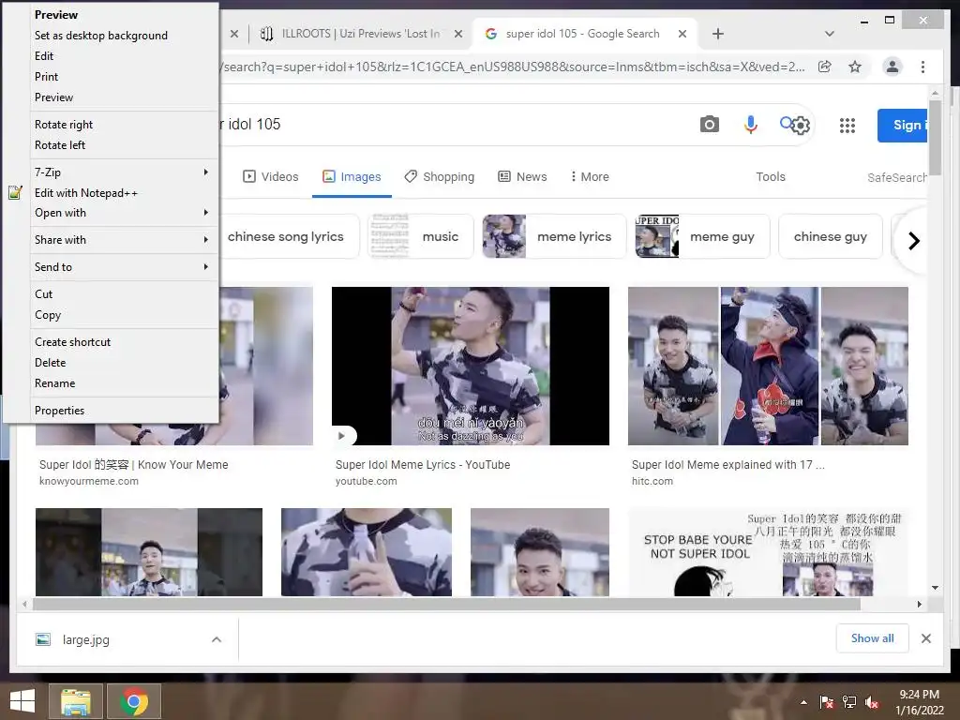Screen dimensions: 960x720
Task: Select the chinese guy suggestion chip
Action: click(x=831, y=236)
